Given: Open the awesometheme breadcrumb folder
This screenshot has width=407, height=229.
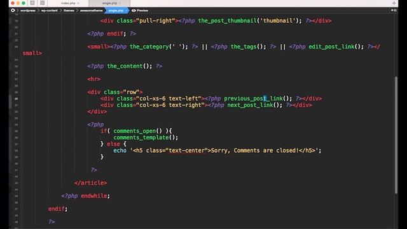Looking at the screenshot, I should tap(91, 11).
